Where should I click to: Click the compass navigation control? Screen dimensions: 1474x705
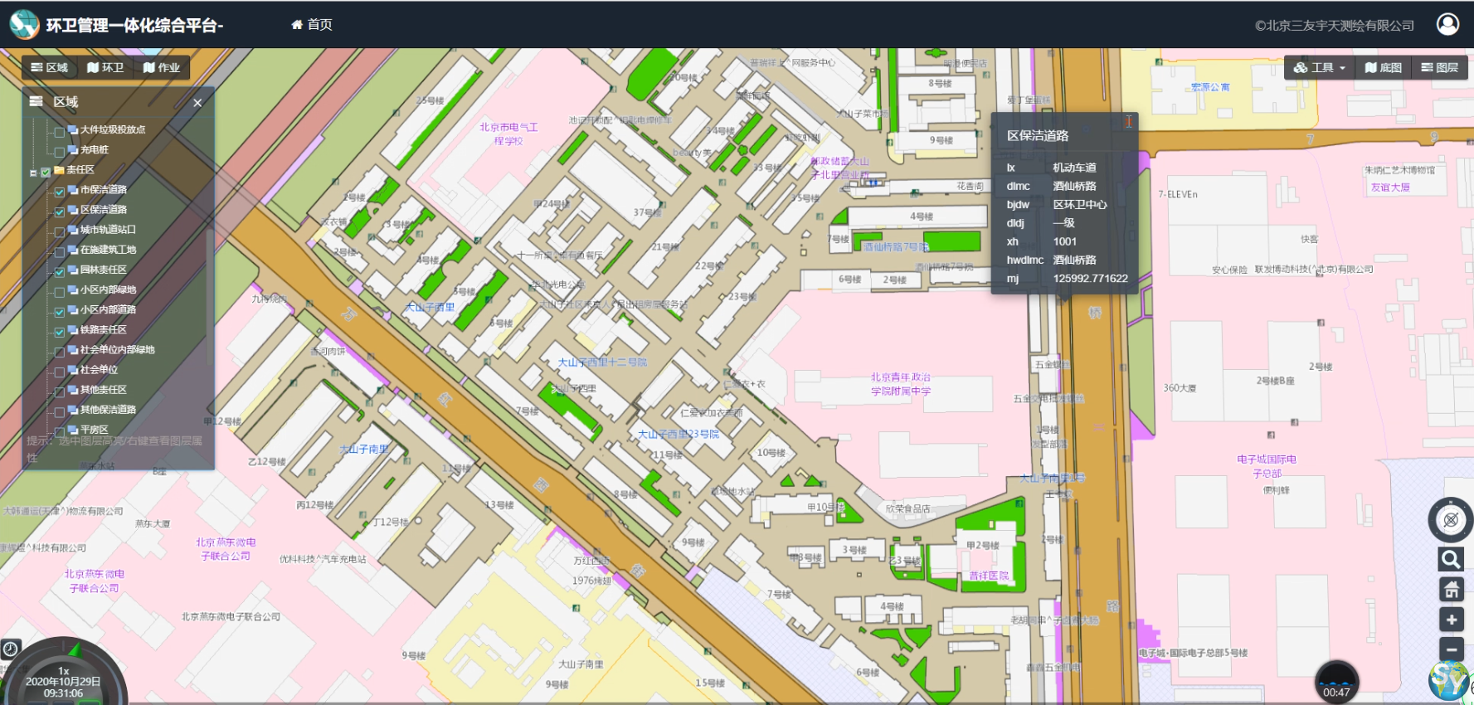(x=1450, y=520)
